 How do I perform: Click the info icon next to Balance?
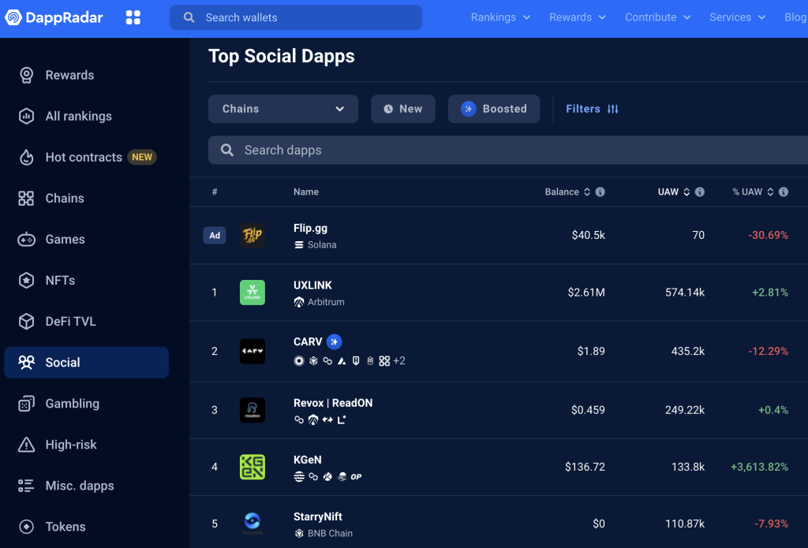pyautogui.click(x=600, y=192)
